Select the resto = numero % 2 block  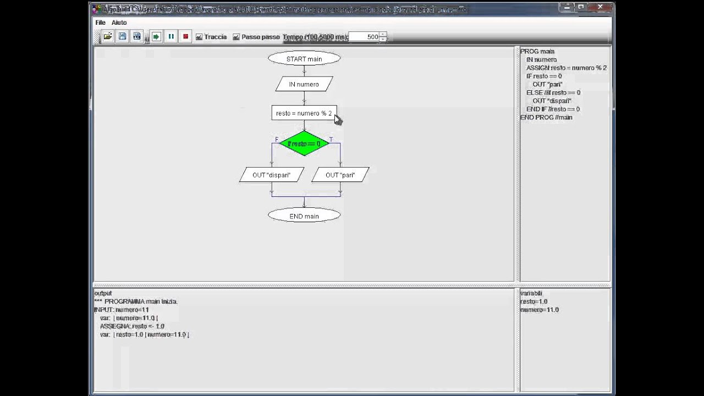click(304, 113)
